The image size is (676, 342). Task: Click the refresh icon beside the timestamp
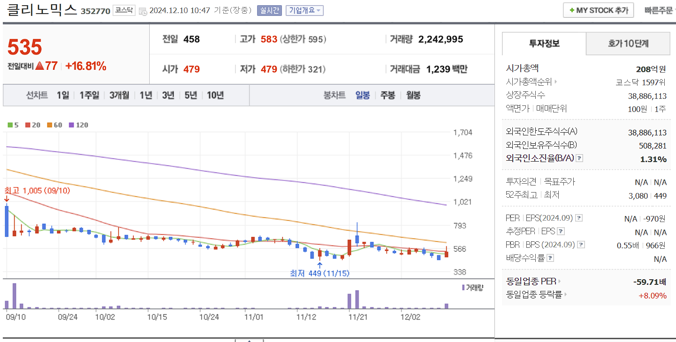tap(144, 10)
